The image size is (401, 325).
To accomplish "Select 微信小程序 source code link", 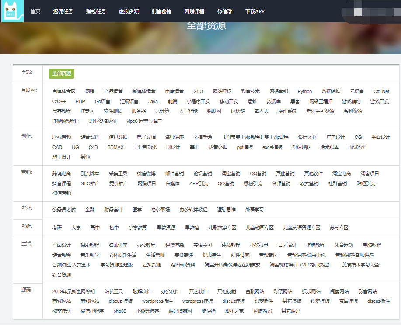I will (x=92, y=311).
